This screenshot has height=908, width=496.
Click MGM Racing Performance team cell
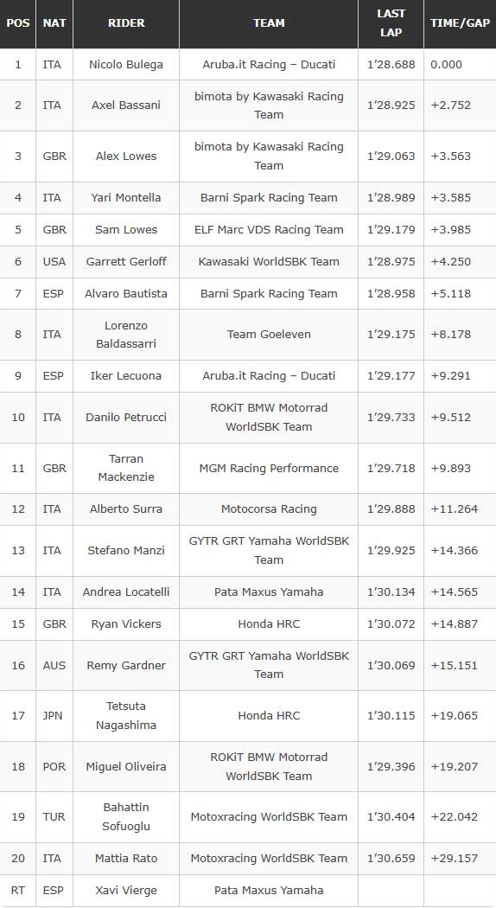tap(269, 468)
